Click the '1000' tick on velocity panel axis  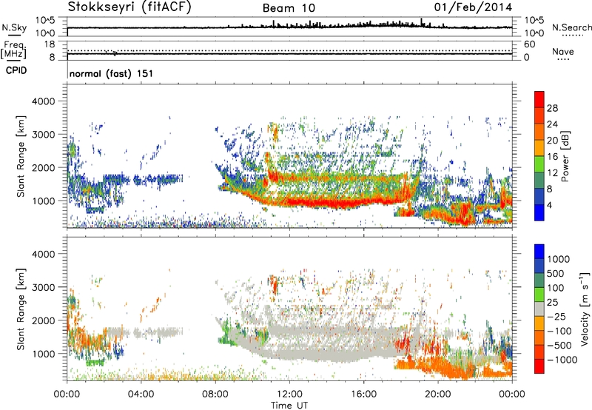tap(43, 354)
